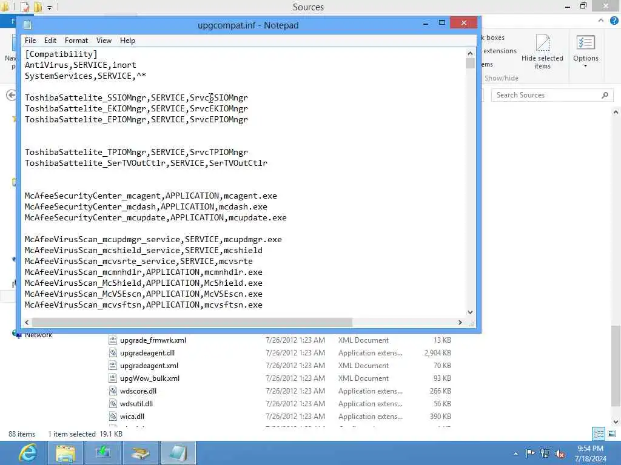Click the taskbar app with green arrow icon

click(103, 453)
